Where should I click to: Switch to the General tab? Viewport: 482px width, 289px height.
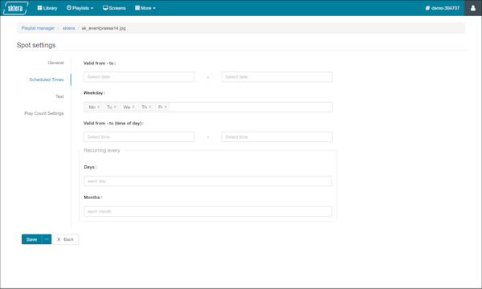(x=55, y=63)
